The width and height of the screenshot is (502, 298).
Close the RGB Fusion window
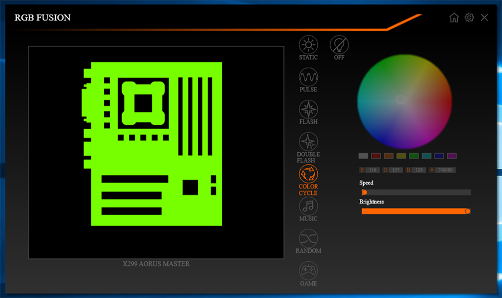point(484,18)
